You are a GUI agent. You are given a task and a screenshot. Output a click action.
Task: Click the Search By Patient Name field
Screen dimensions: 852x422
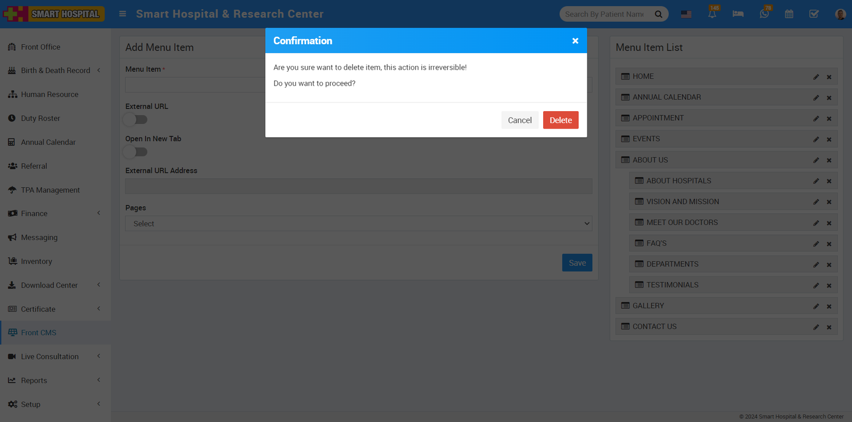[604, 14]
